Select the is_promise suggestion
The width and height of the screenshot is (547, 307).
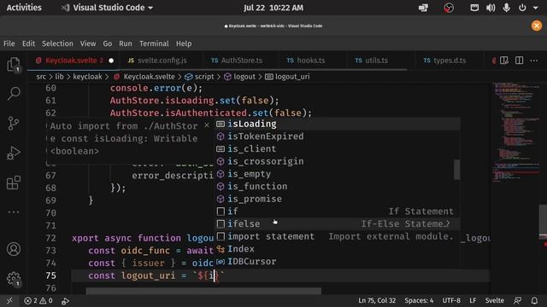pos(338,199)
